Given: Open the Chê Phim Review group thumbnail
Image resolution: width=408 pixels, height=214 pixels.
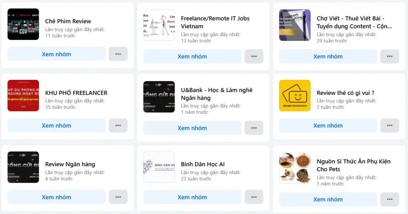Looking at the screenshot, I should (23, 24).
